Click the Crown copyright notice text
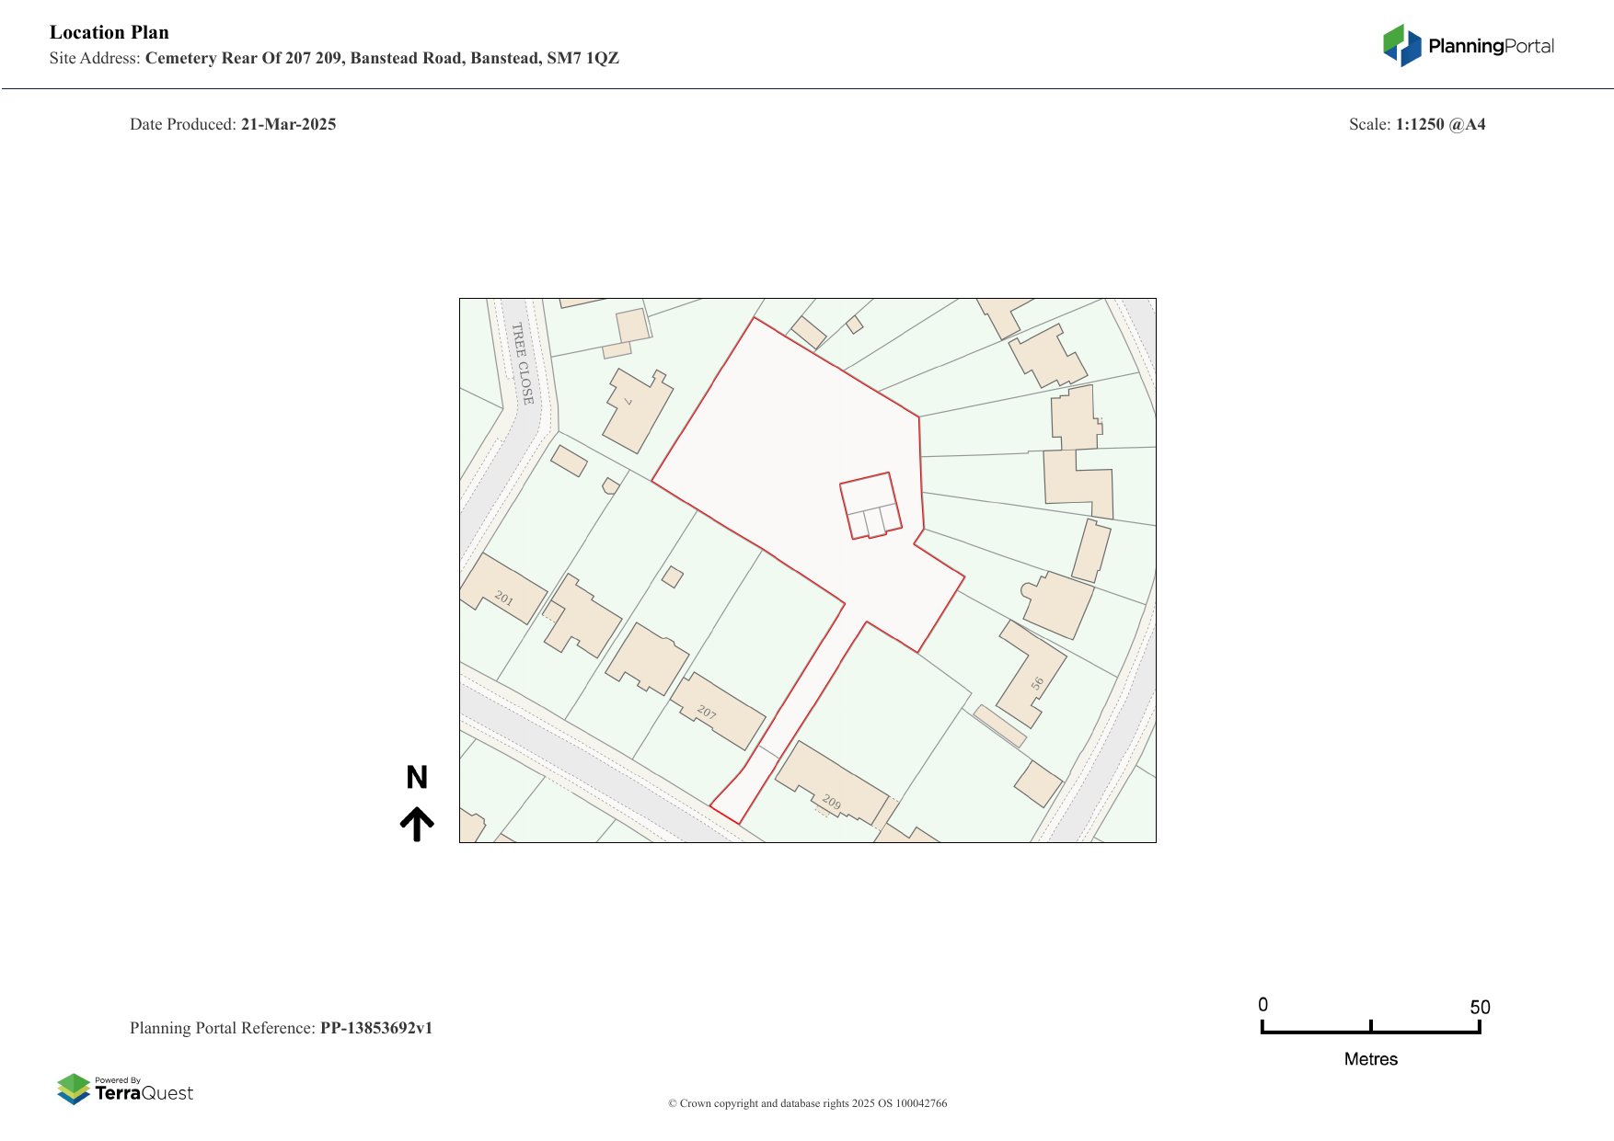Viewport: 1614px width, 1141px height. click(807, 1103)
